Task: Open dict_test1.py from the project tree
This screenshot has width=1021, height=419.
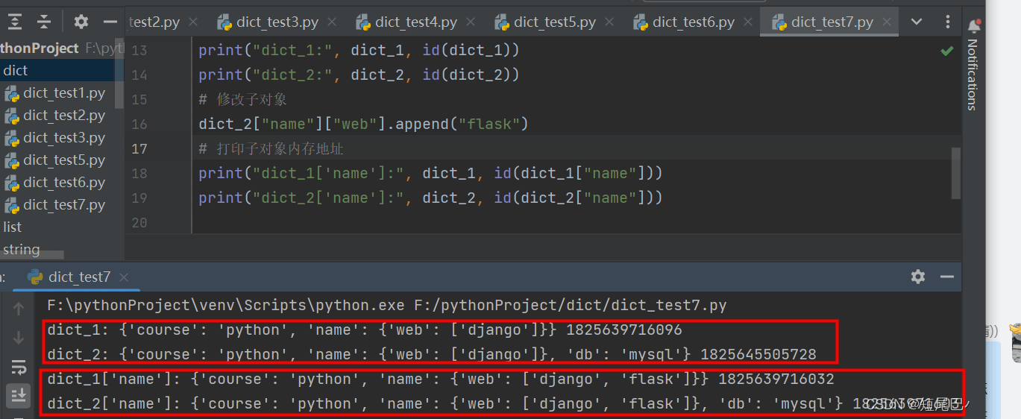Action: [x=63, y=93]
